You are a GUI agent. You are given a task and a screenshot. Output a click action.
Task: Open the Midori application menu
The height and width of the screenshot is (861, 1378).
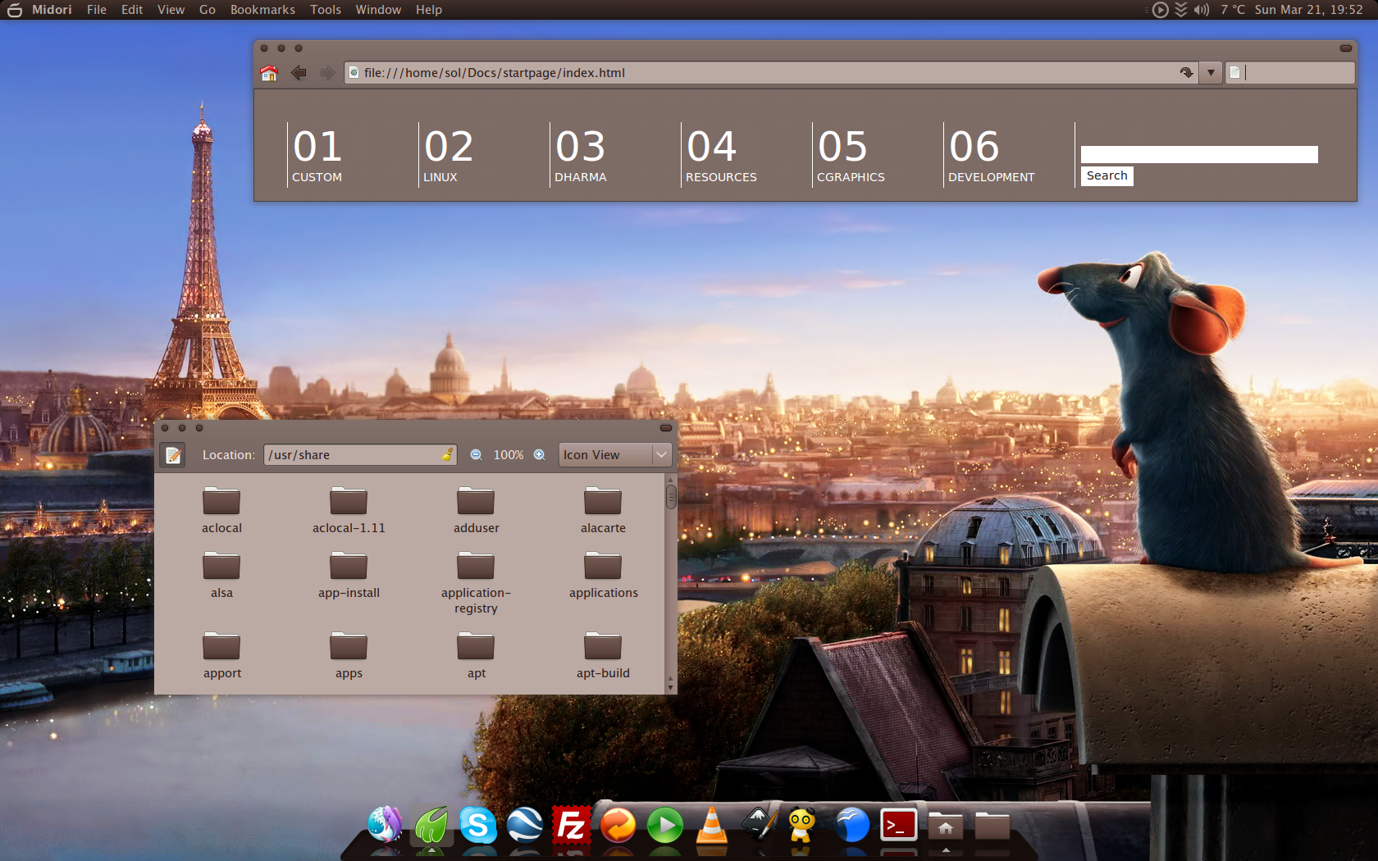(52, 10)
